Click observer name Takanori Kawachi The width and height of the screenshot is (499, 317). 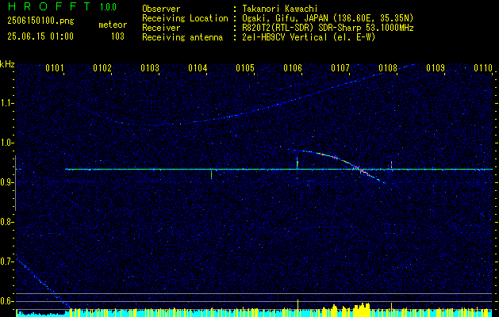pyautogui.click(x=279, y=9)
